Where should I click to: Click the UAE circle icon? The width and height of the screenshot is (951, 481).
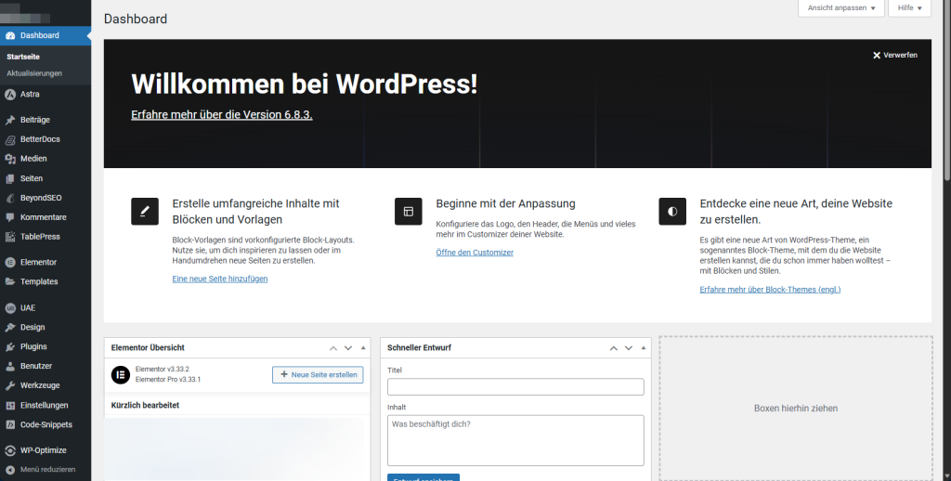point(10,308)
